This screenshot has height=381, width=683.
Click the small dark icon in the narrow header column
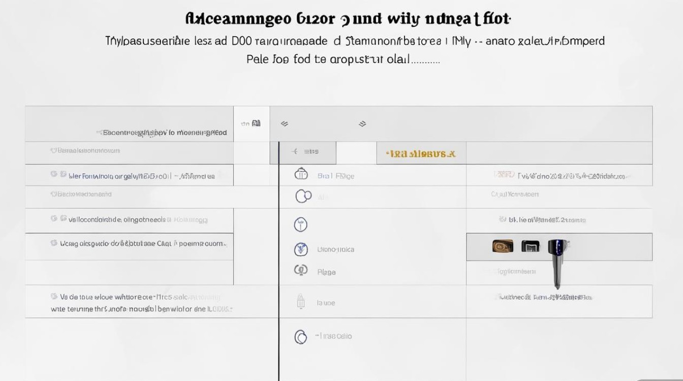pyautogui.click(x=256, y=123)
